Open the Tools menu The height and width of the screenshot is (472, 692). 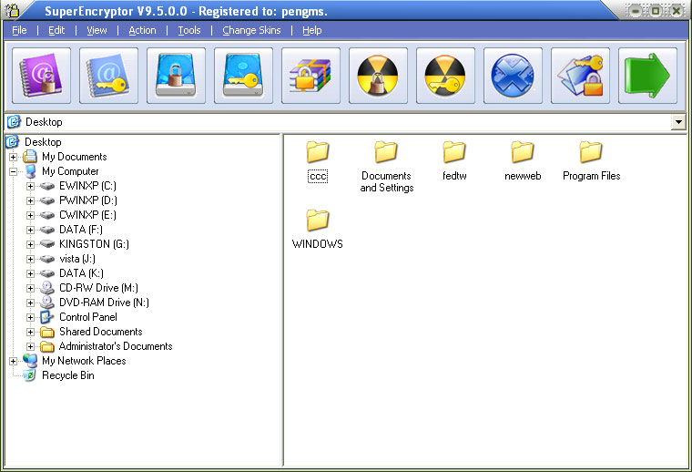coord(189,30)
